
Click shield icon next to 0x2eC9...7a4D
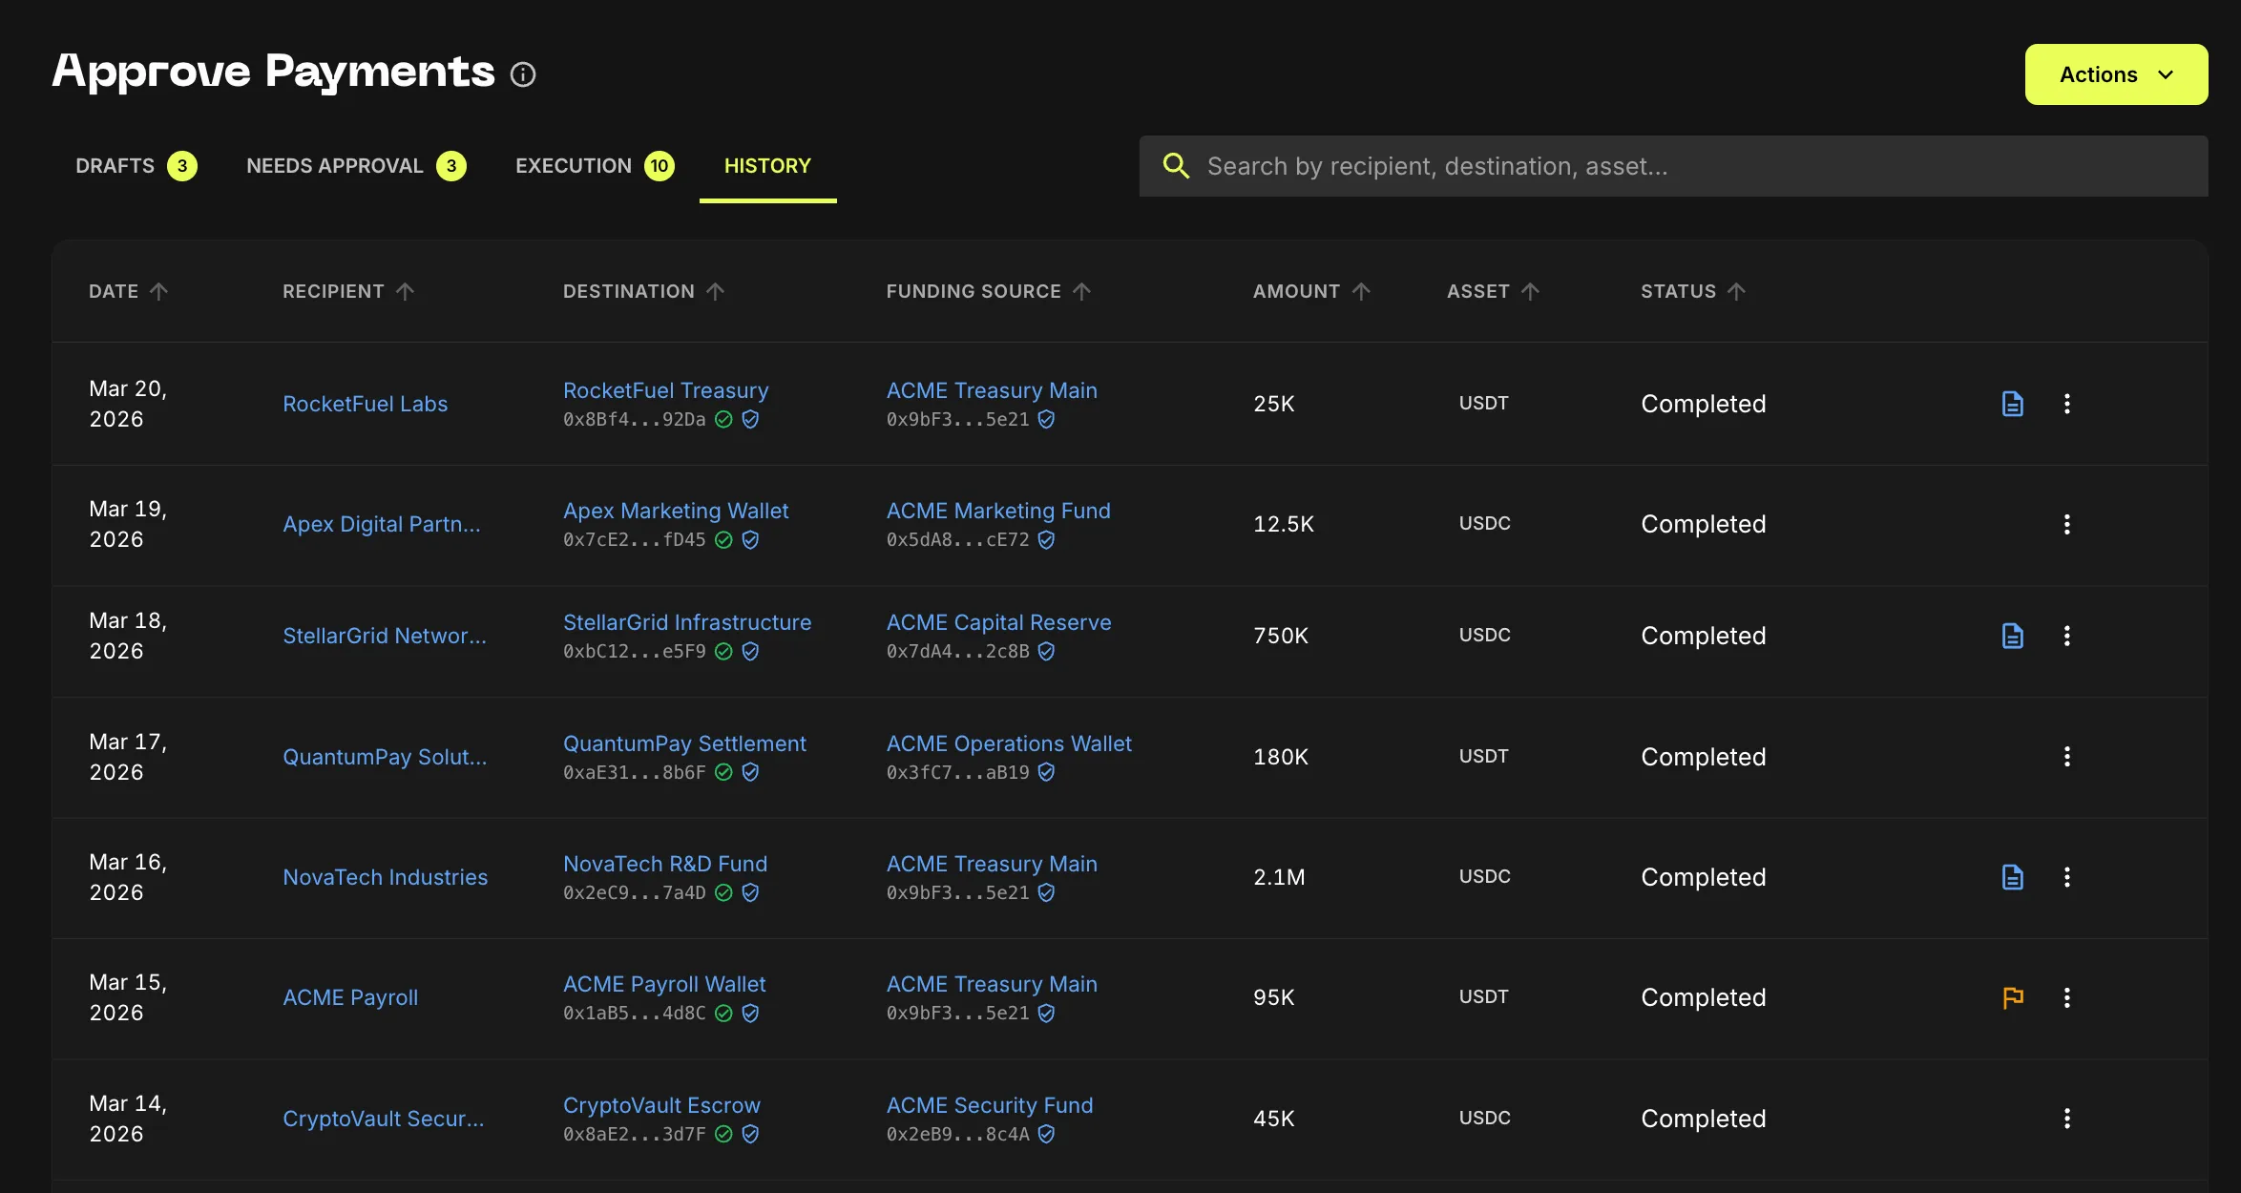coord(750,892)
